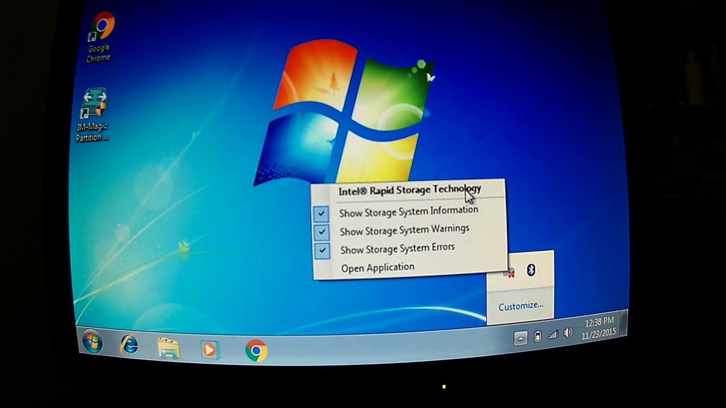Launch Internet Explorer from the taskbar
726x408 pixels.
tap(129, 345)
